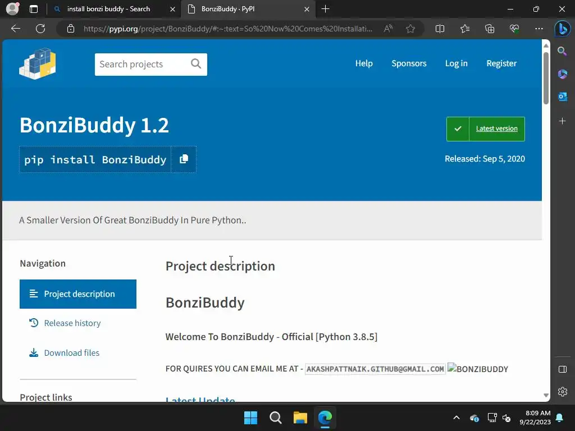The width and height of the screenshot is (575, 431).
Task: Click Register
Action: [501, 63]
